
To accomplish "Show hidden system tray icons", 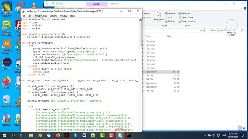I will click(205, 136).
